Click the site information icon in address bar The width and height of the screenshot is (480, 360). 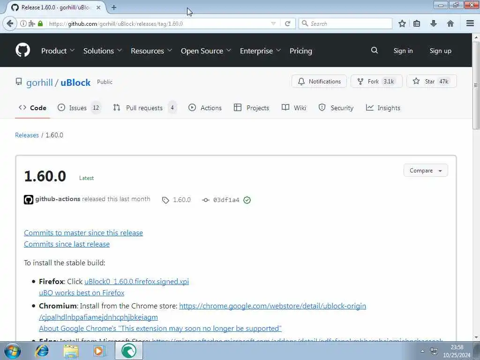click(23, 23)
